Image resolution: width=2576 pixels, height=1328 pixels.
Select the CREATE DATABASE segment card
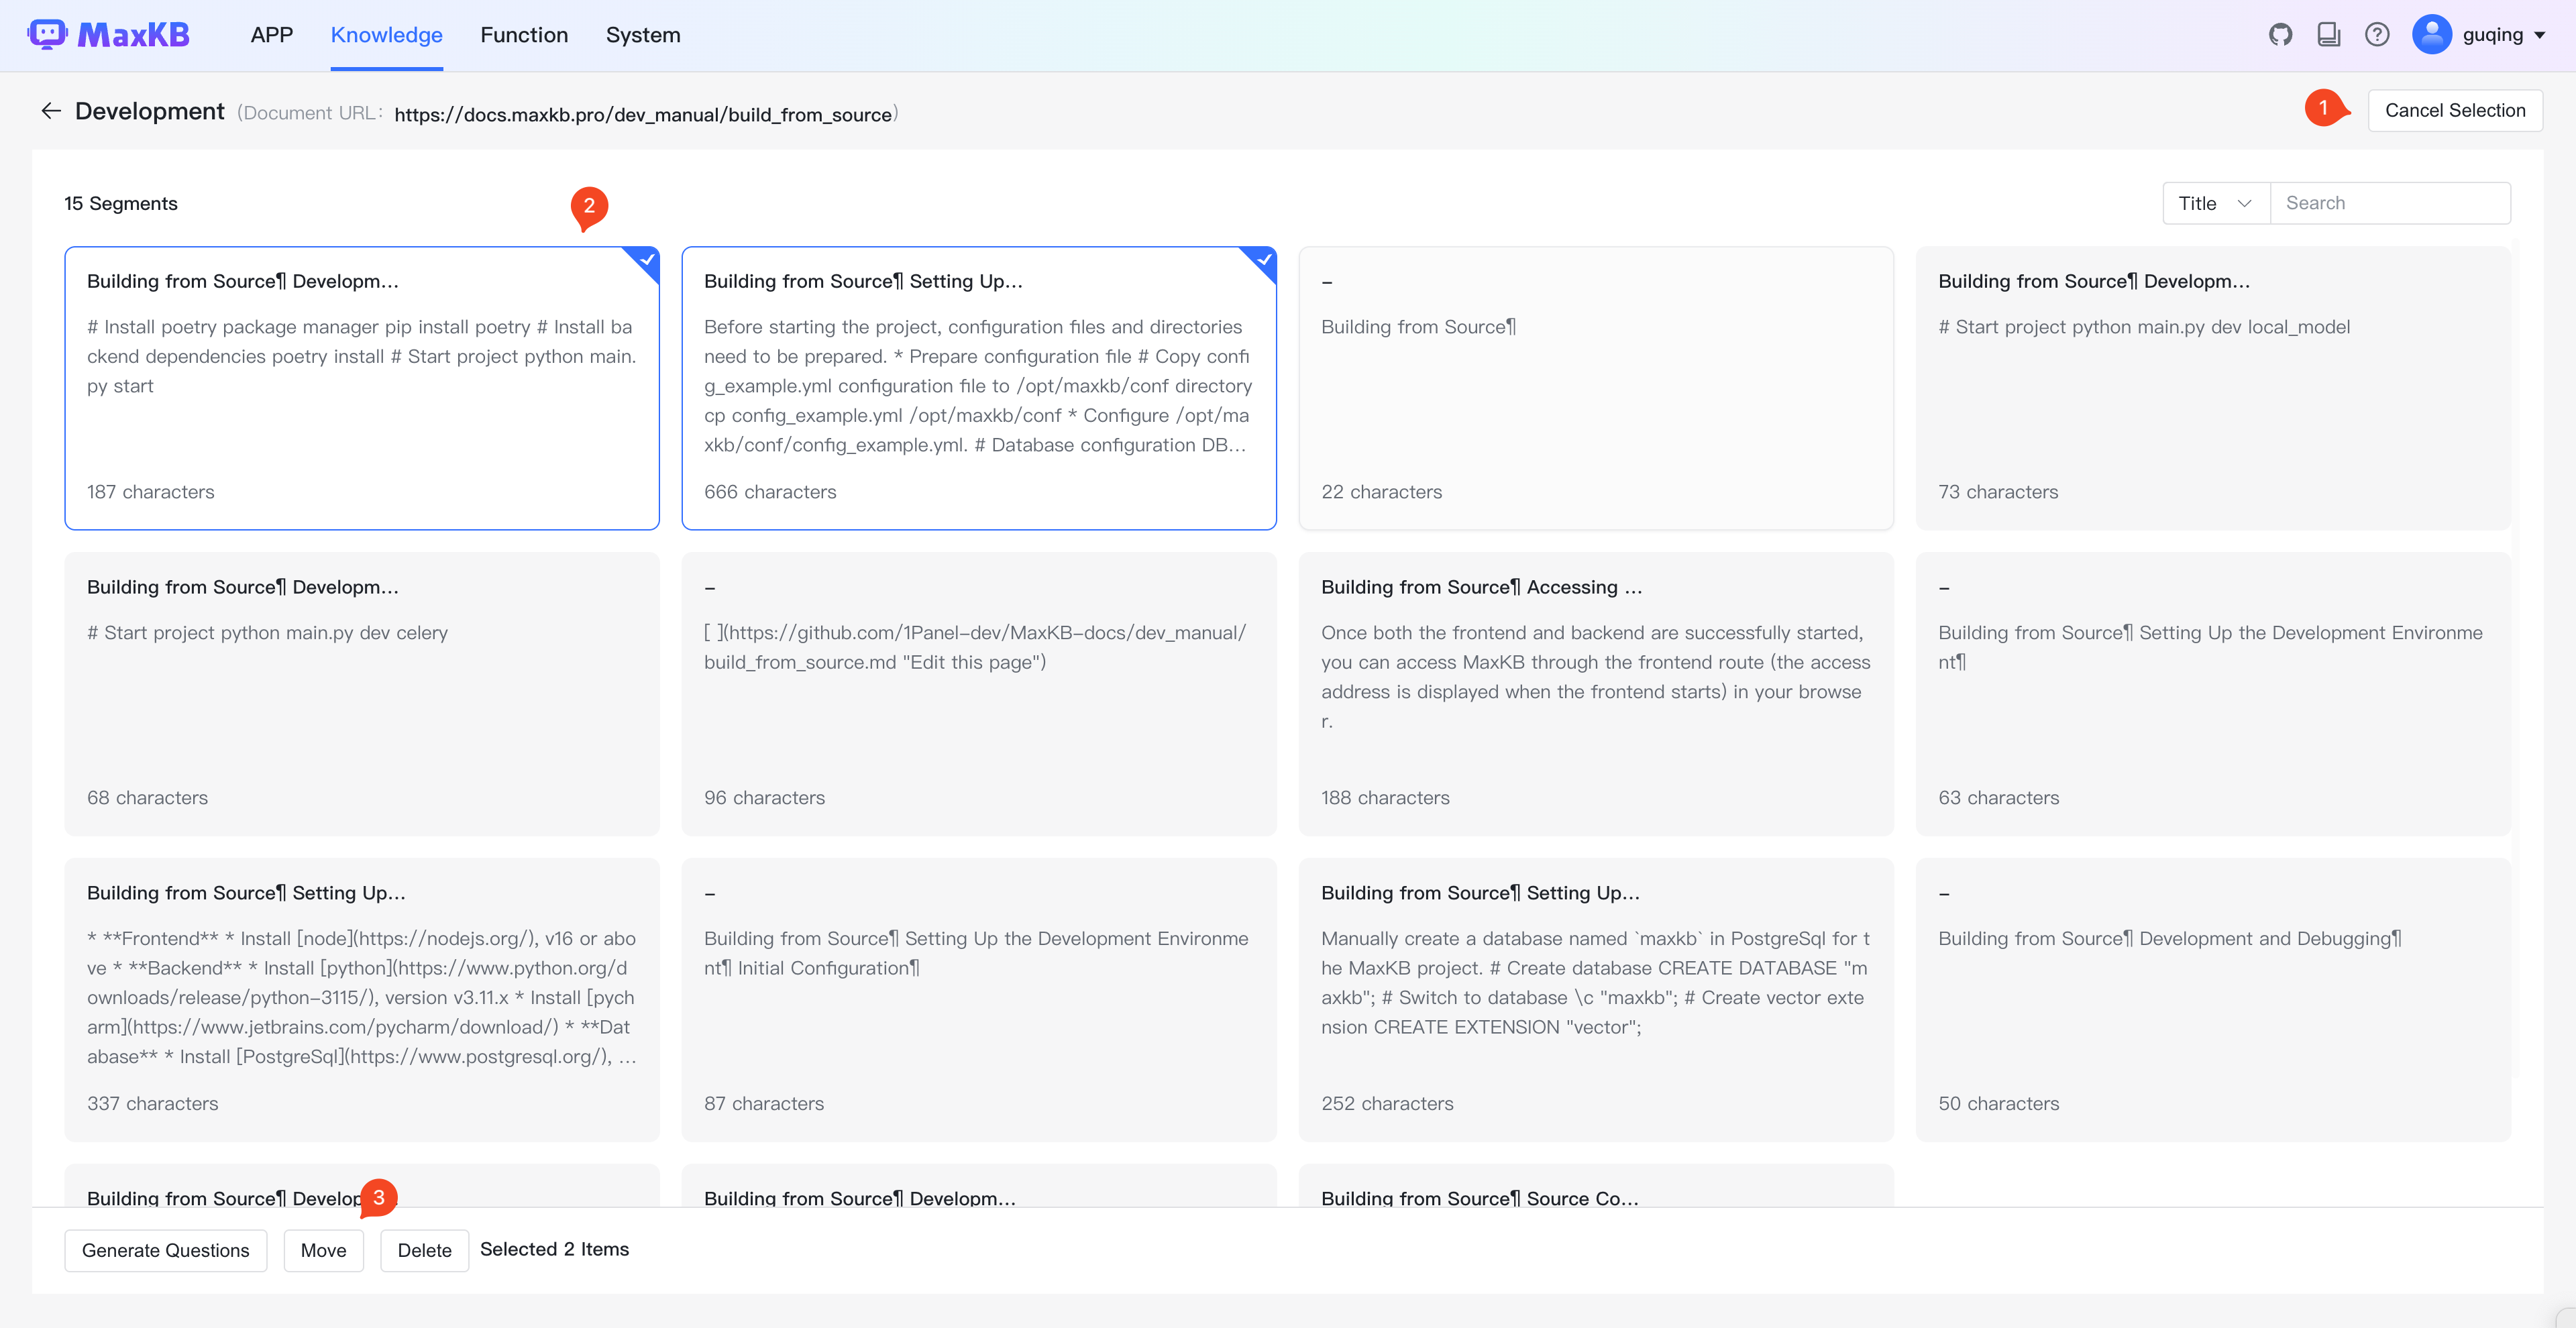tap(1596, 1000)
